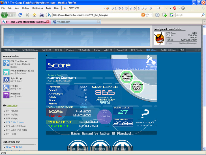Click the FoxyTunes lock icon
Screen dimensions: 206x155
click(183, 8)
